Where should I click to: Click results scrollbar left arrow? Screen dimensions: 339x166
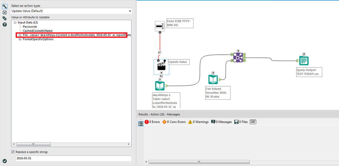click(146, 162)
